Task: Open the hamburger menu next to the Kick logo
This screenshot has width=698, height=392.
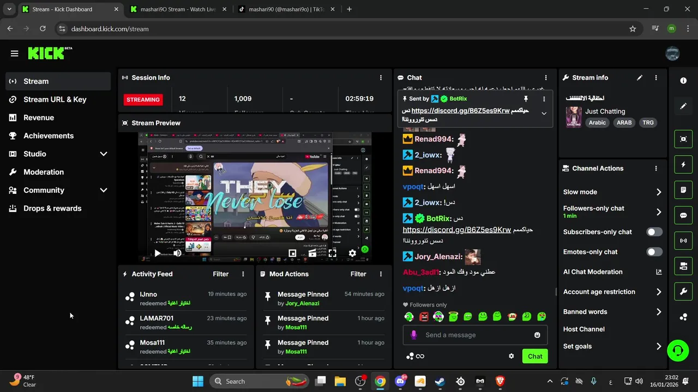Action: click(x=14, y=53)
